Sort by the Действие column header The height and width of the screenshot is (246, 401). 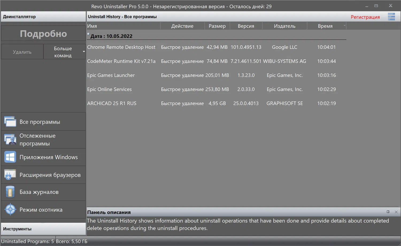(x=182, y=26)
